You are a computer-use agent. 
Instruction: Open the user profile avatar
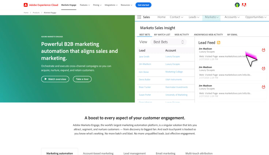tap(237, 5)
